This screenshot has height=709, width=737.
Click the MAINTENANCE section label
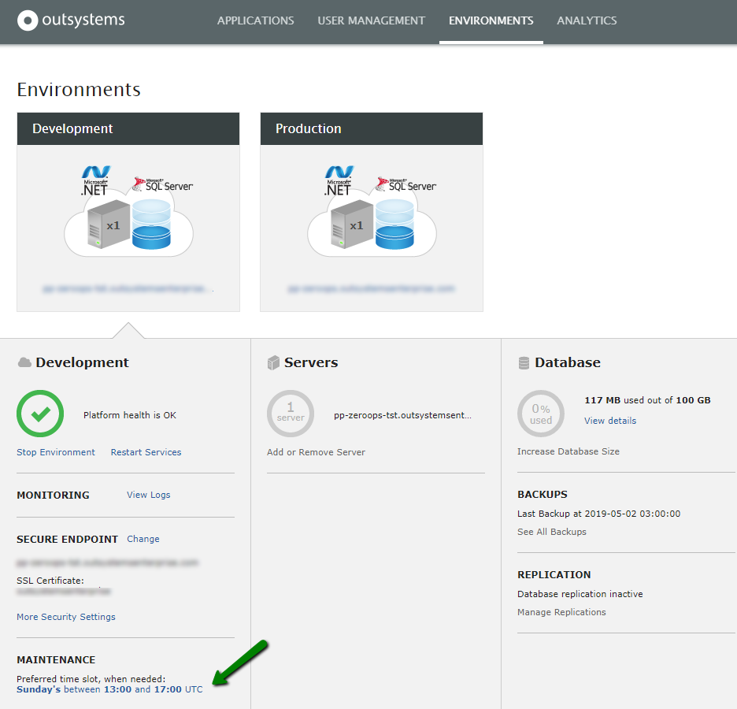coord(56,659)
